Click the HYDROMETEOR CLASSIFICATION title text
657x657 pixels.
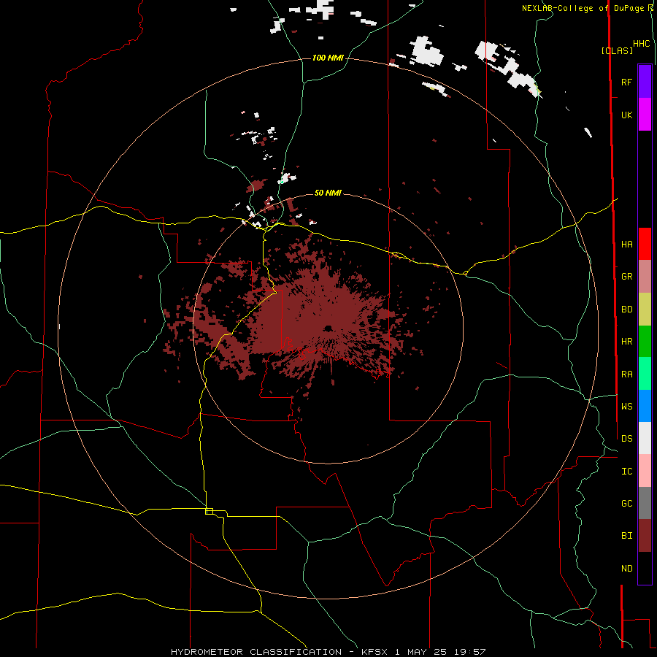click(256, 652)
